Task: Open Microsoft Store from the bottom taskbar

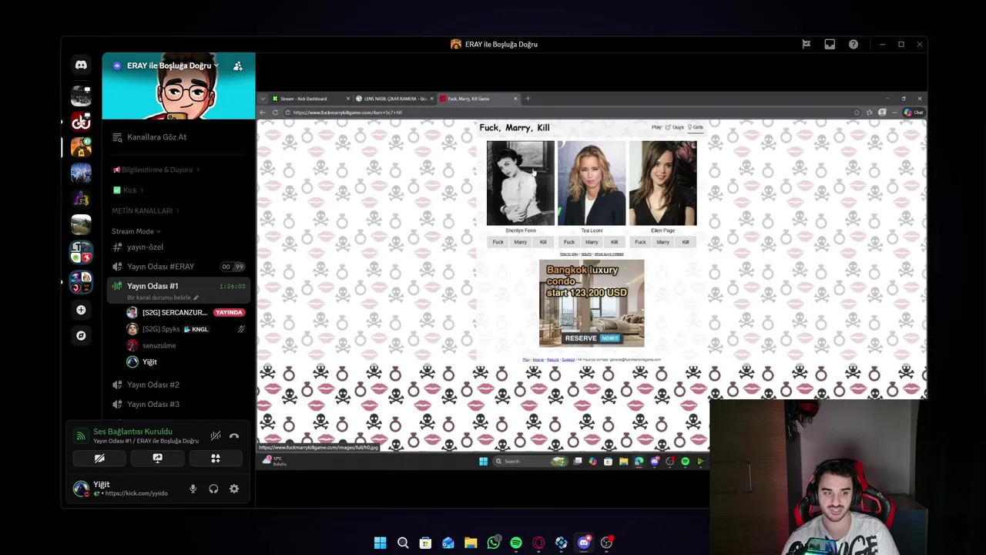Action: pyautogui.click(x=425, y=543)
